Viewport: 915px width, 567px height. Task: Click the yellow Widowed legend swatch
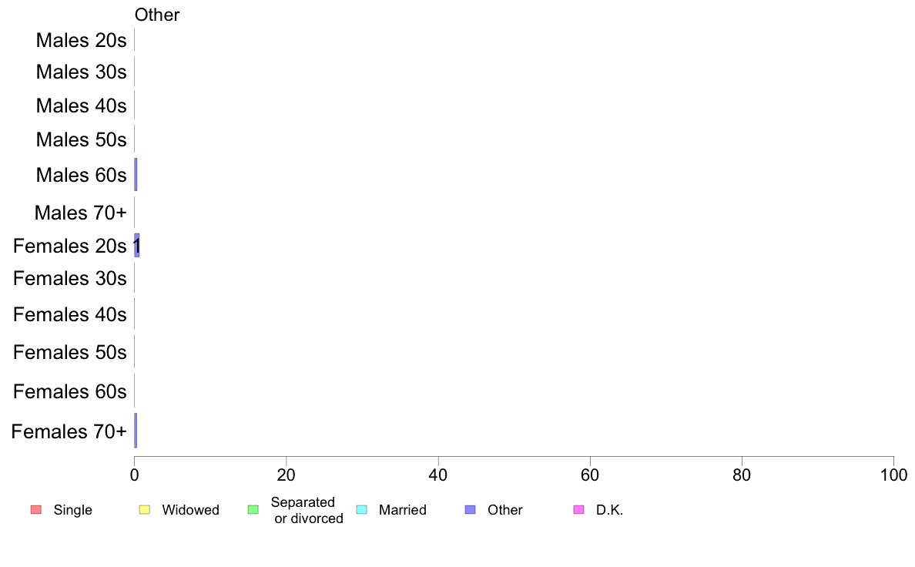click(145, 510)
